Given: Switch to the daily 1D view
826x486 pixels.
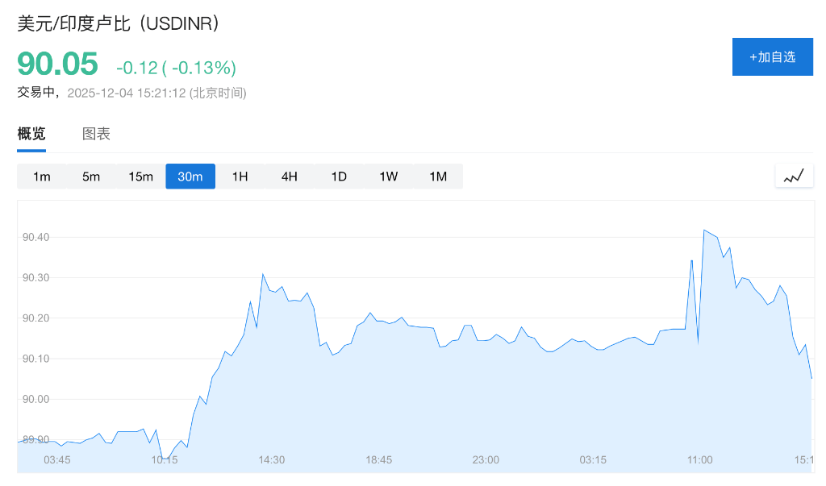Looking at the screenshot, I should (339, 176).
